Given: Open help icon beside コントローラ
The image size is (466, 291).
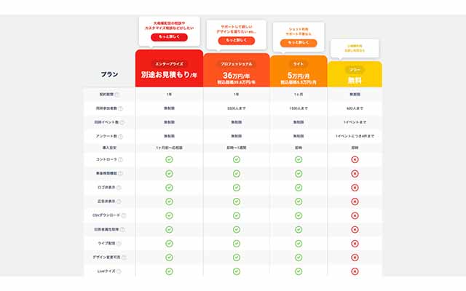Looking at the screenshot, I should (120, 160).
